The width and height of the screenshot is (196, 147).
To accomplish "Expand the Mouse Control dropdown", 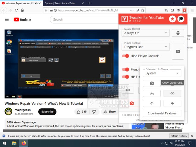I will 146,33.
